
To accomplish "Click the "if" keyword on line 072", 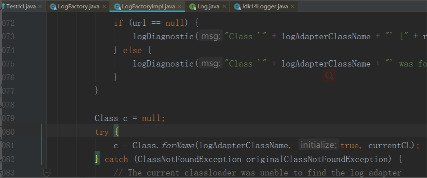I will click(x=118, y=23).
